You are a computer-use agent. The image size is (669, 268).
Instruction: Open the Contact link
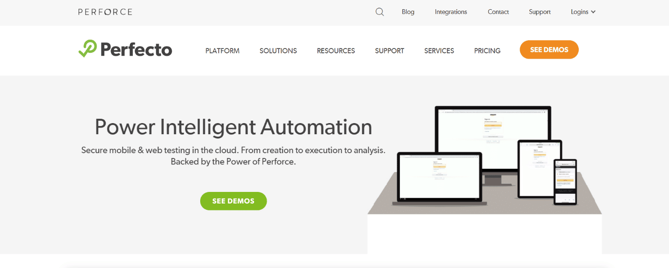point(498,12)
